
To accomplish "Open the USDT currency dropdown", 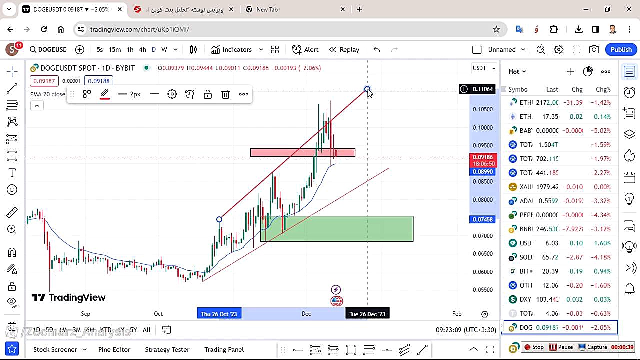I will pyautogui.click(x=484, y=68).
